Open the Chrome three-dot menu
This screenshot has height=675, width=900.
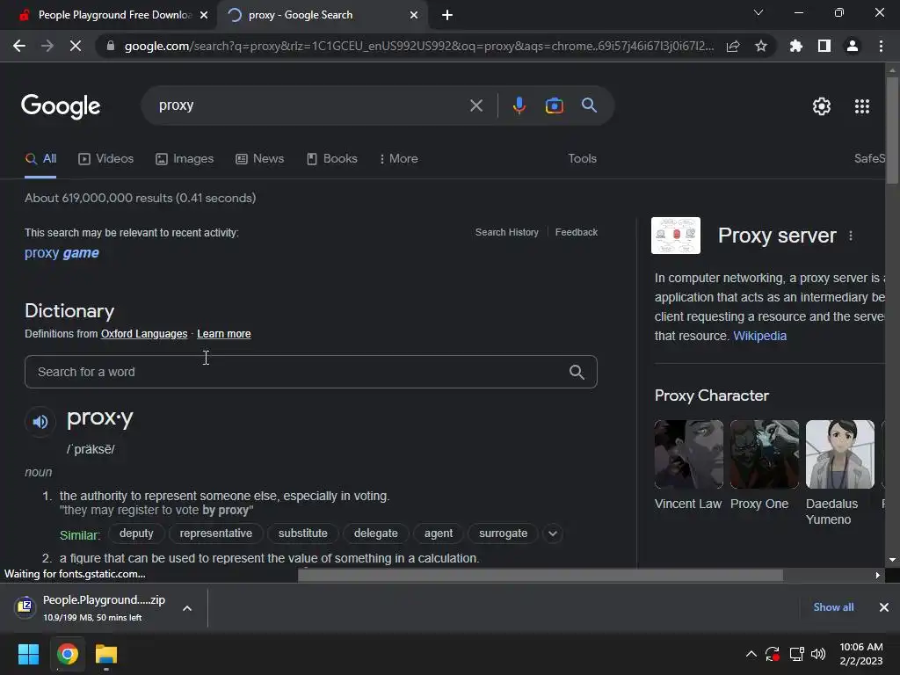coord(881,46)
